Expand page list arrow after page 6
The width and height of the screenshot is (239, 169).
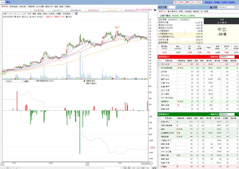[19, 168]
